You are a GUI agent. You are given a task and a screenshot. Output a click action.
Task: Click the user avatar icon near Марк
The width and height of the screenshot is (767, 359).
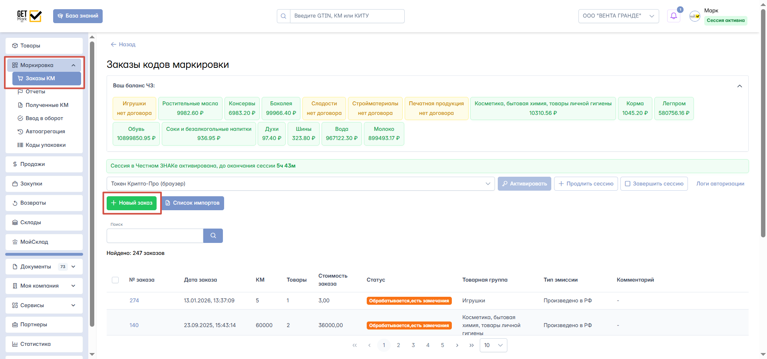695,16
